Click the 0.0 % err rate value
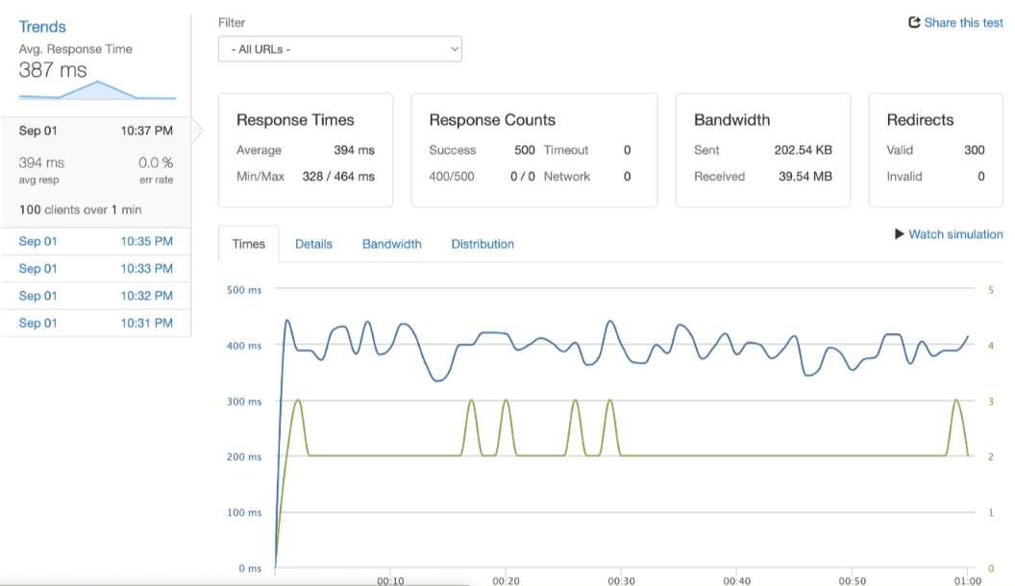This screenshot has height=586, width=1015. [156, 162]
